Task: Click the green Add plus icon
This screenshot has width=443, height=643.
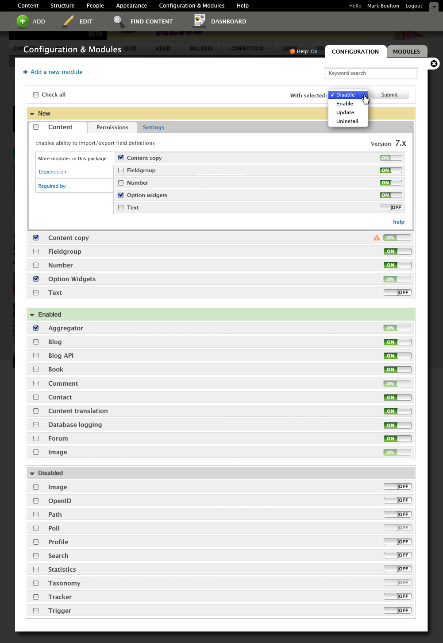Action: pyautogui.click(x=23, y=21)
